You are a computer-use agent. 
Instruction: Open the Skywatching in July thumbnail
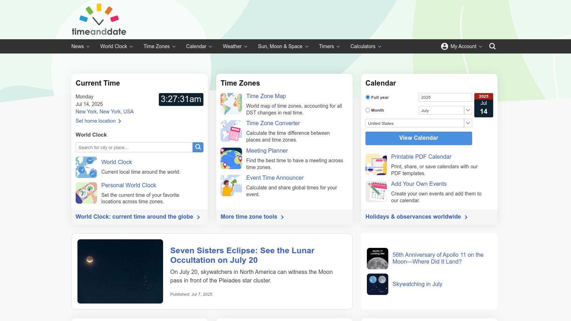[378, 284]
